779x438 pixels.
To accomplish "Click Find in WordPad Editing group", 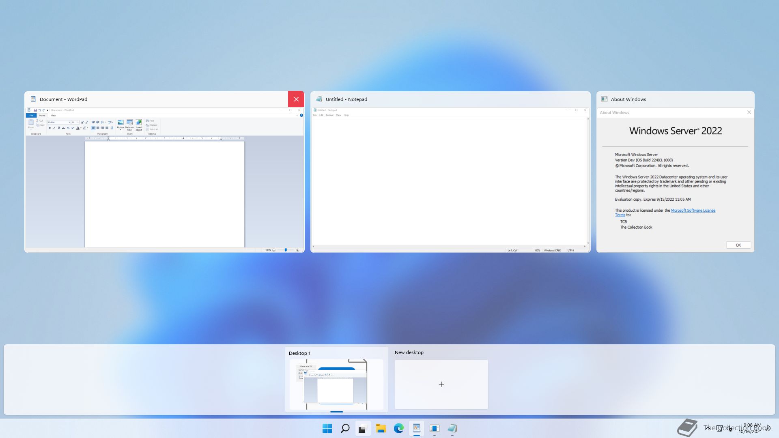I will click(150, 121).
